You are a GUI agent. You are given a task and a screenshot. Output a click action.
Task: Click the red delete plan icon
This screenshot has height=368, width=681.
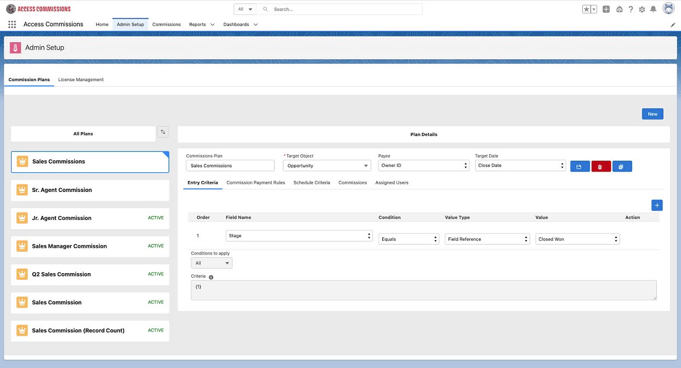tap(600, 166)
